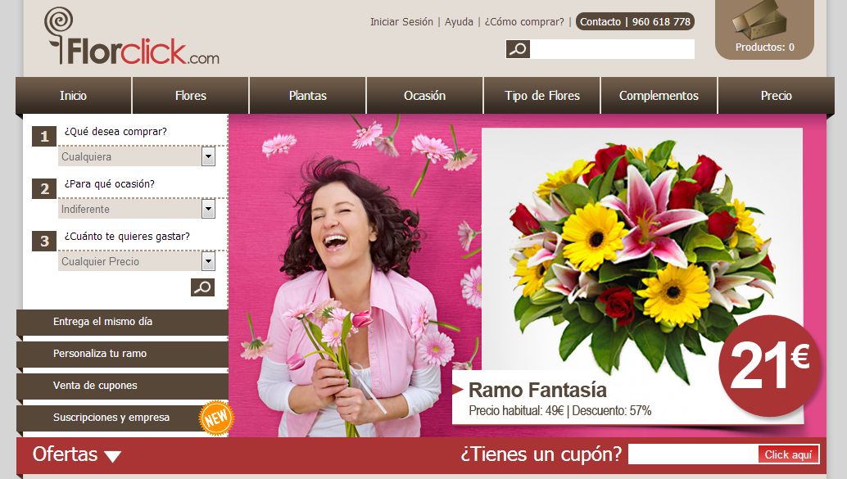Click the 21€ red price circle
The height and width of the screenshot is (479, 847).
[x=768, y=366]
